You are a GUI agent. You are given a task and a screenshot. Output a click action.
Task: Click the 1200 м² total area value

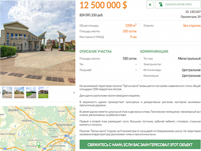[131, 25]
